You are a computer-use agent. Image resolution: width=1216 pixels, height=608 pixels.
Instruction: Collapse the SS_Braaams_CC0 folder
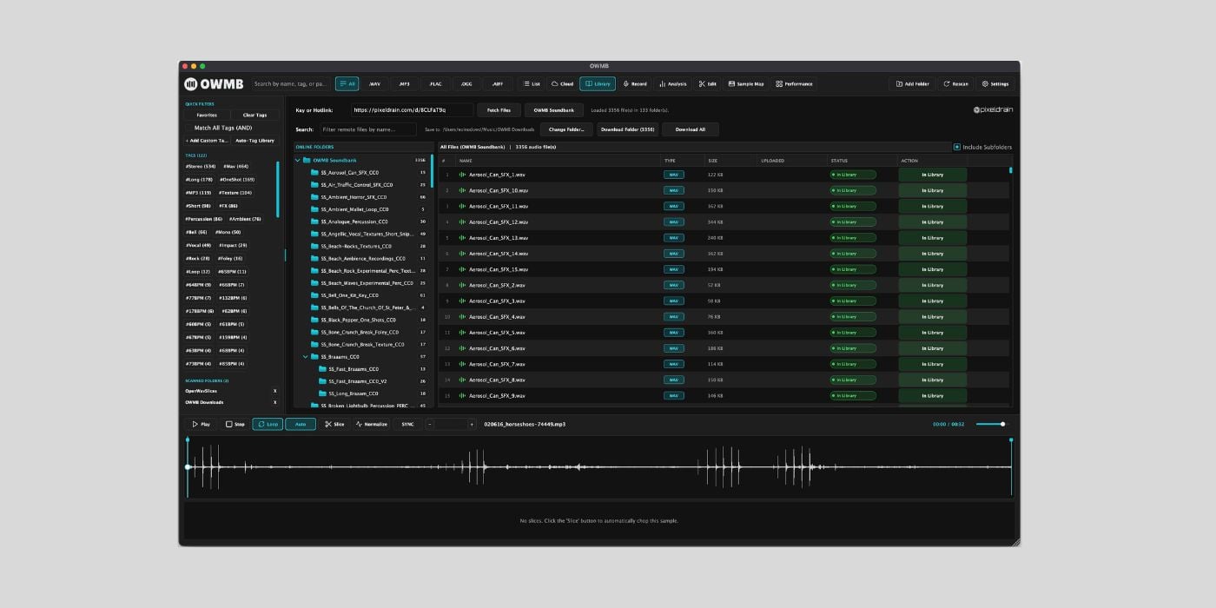click(306, 357)
